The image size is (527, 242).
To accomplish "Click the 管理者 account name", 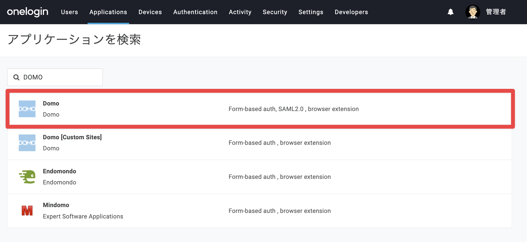I will click(x=496, y=12).
